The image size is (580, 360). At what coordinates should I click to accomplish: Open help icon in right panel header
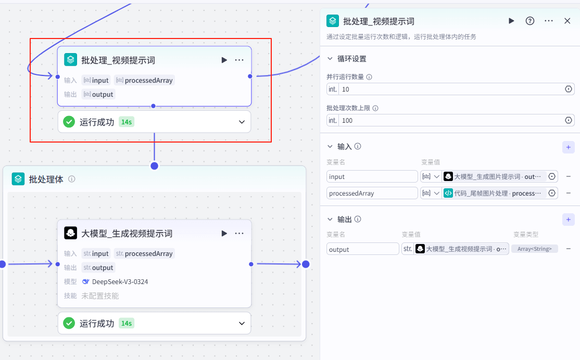coord(530,21)
